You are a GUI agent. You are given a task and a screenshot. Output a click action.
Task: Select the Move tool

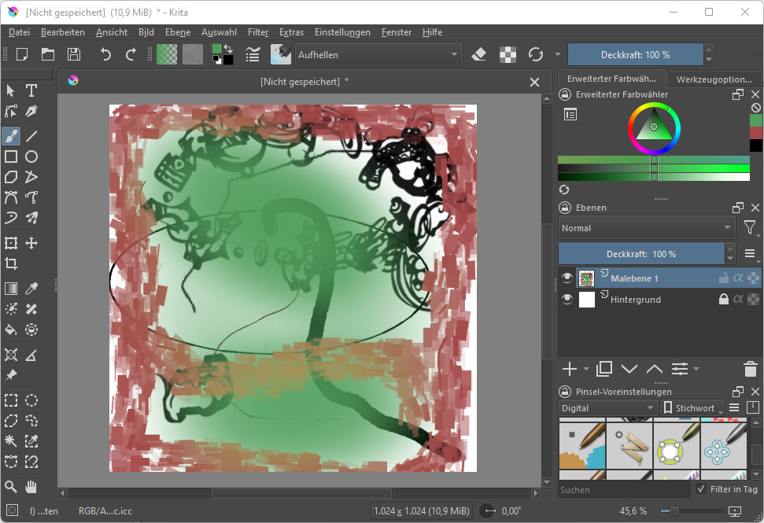tap(31, 243)
